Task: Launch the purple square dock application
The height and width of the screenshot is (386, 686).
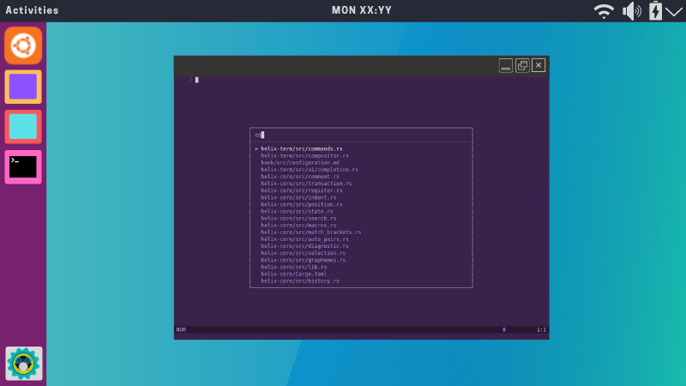Action: [x=23, y=87]
